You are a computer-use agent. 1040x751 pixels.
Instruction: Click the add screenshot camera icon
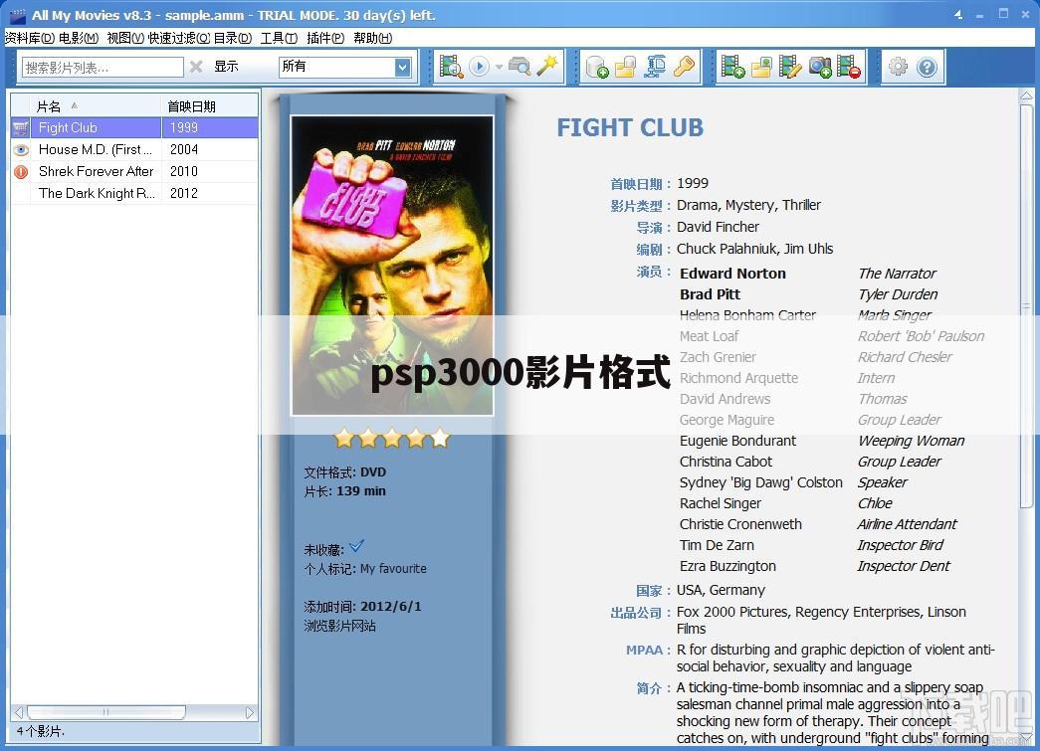820,67
